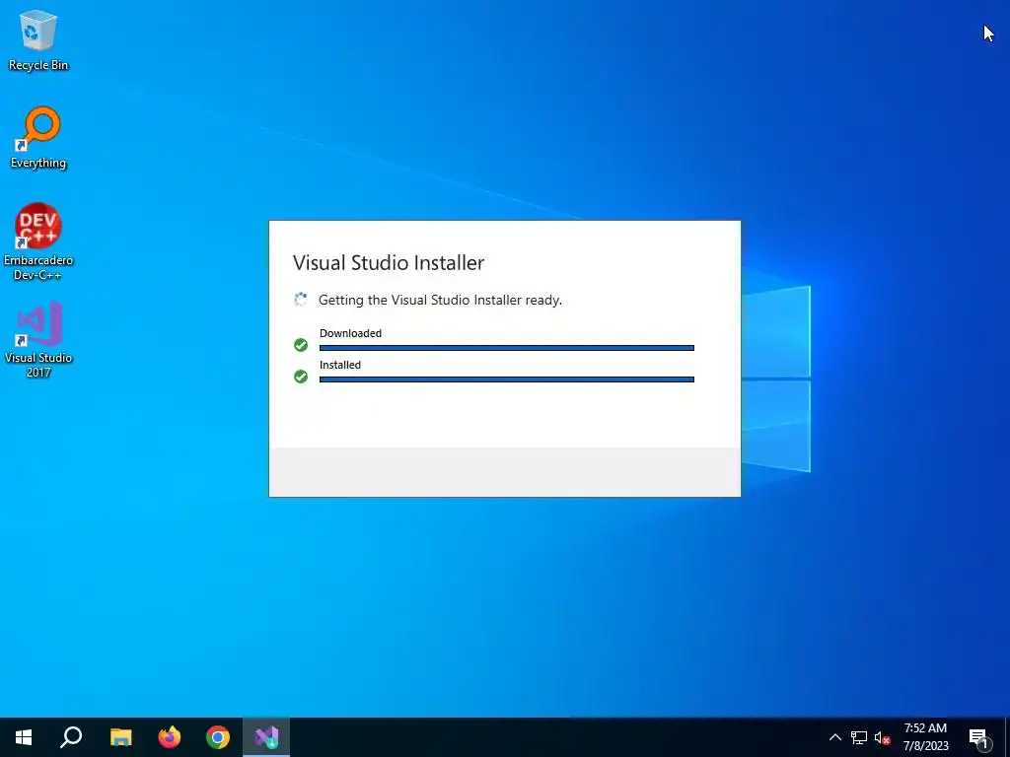
Task: Open the Recycle Bin desktop icon
Action: (38, 39)
